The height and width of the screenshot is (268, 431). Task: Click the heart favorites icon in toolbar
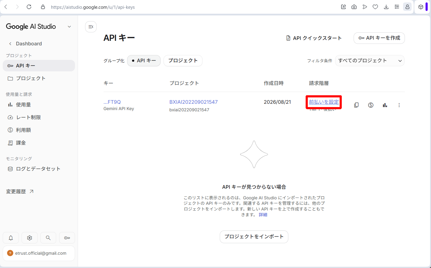click(x=375, y=7)
